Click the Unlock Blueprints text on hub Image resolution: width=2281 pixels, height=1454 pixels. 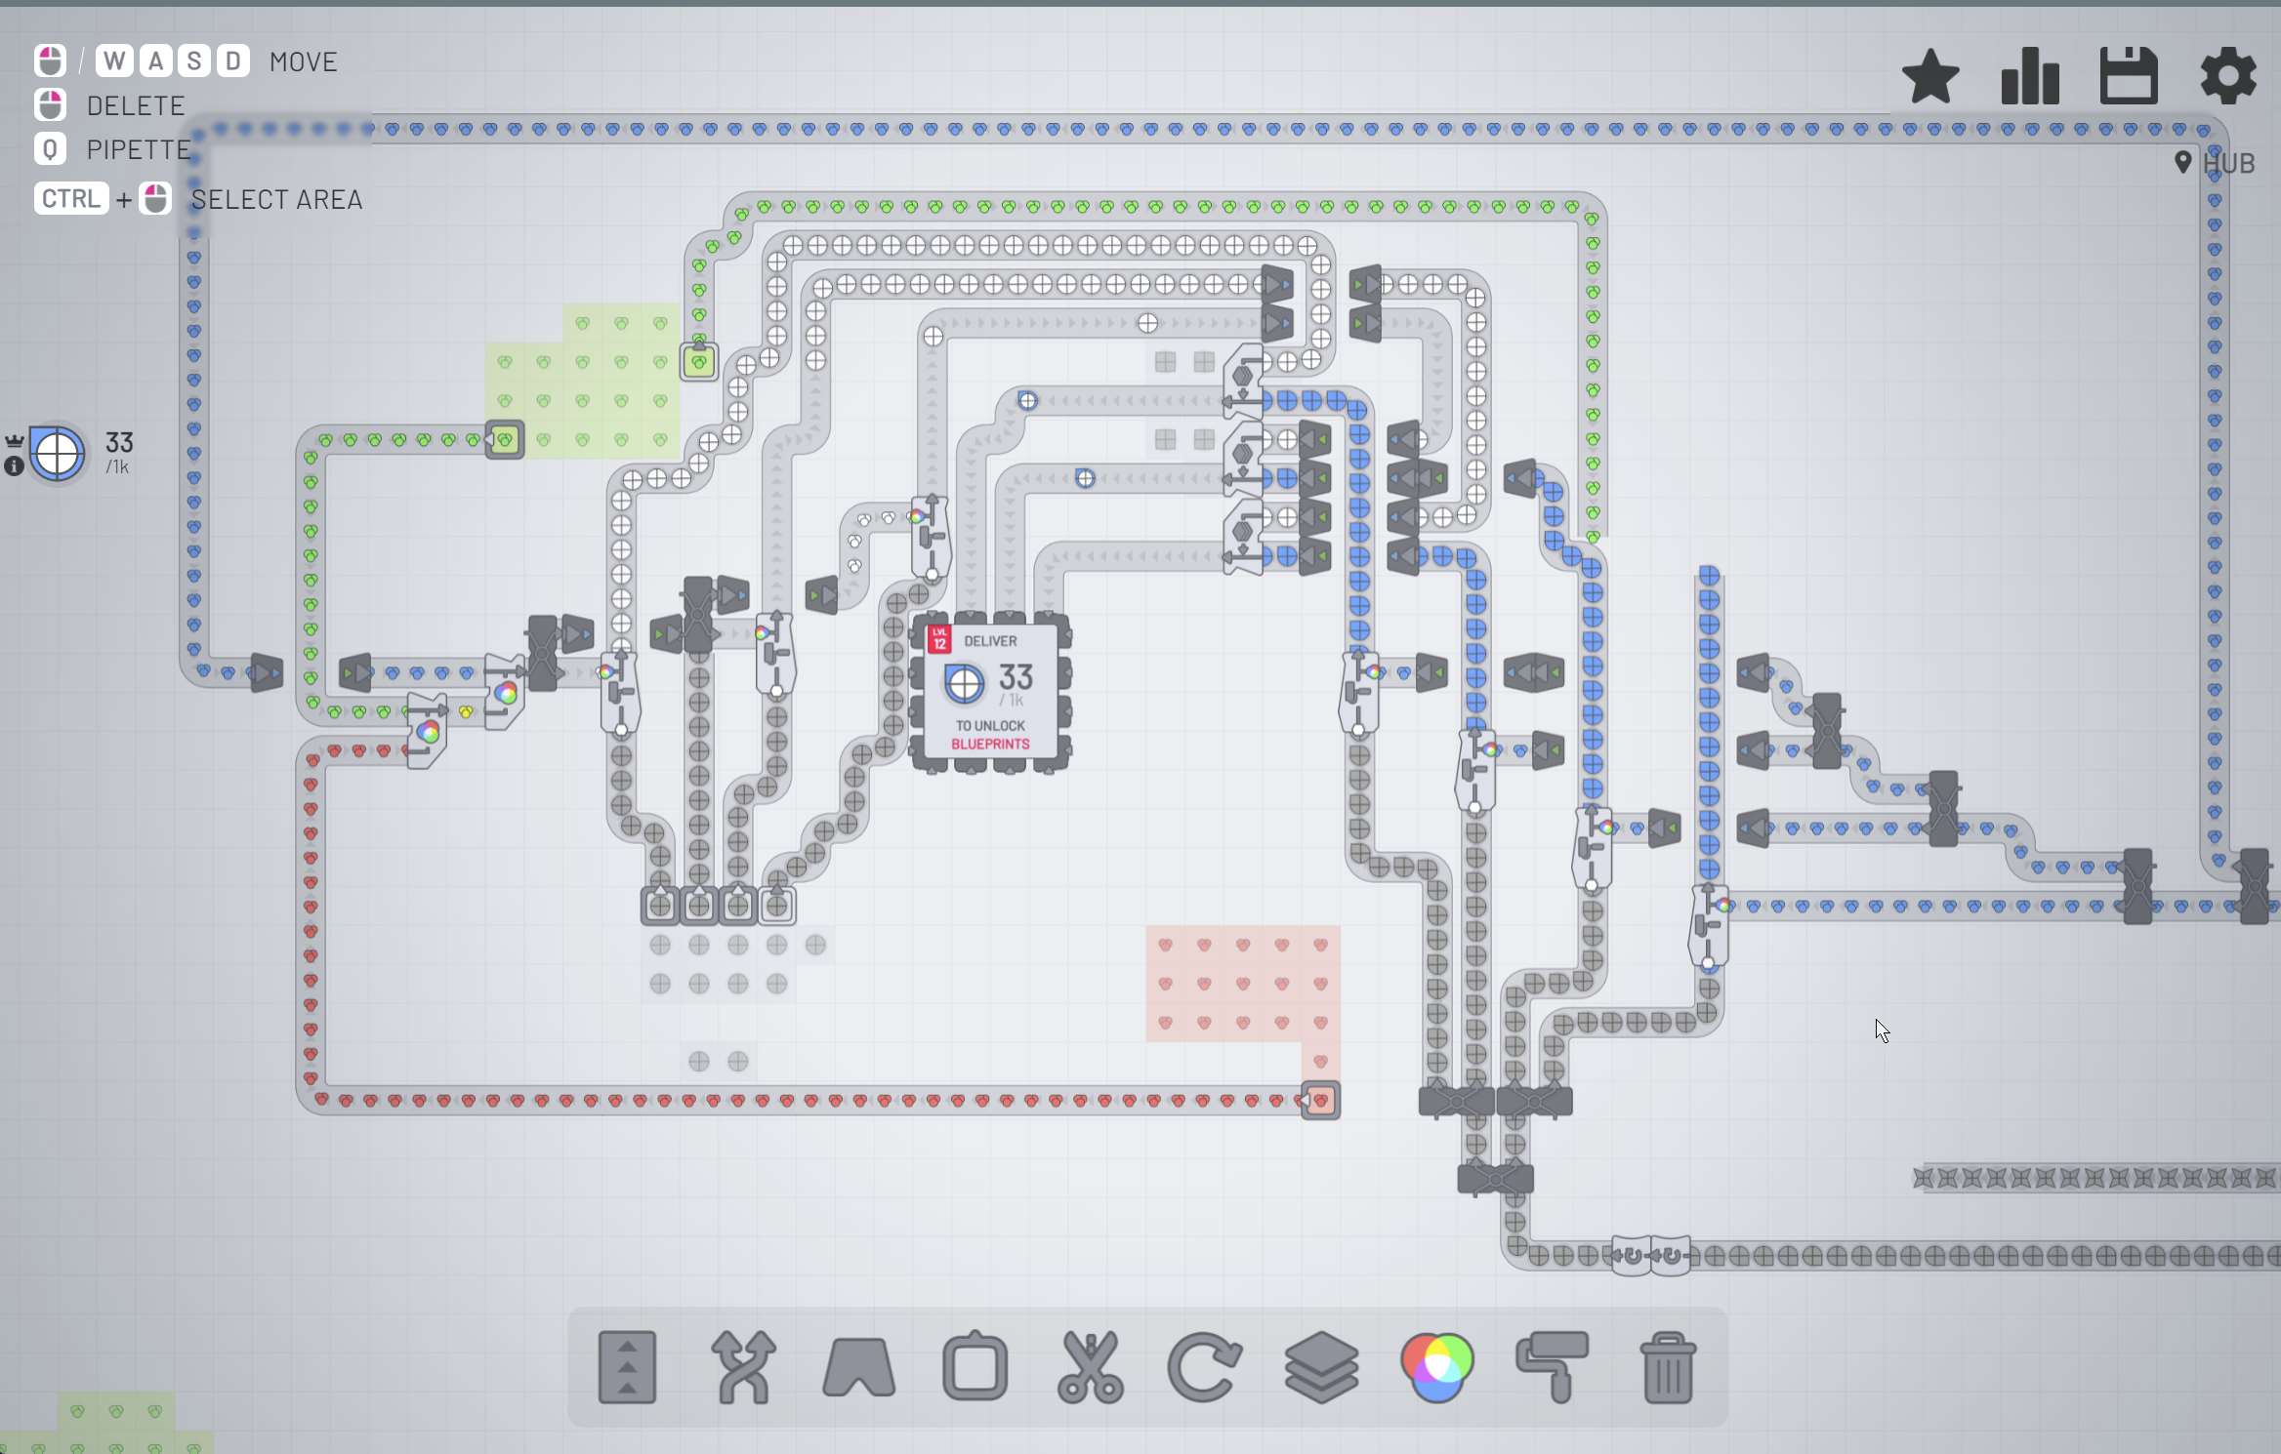990,744
